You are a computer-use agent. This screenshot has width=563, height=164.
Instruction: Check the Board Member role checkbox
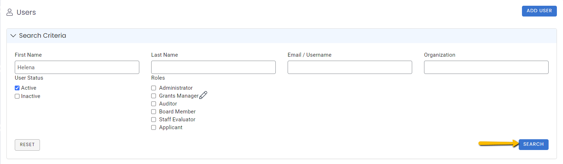tap(154, 112)
